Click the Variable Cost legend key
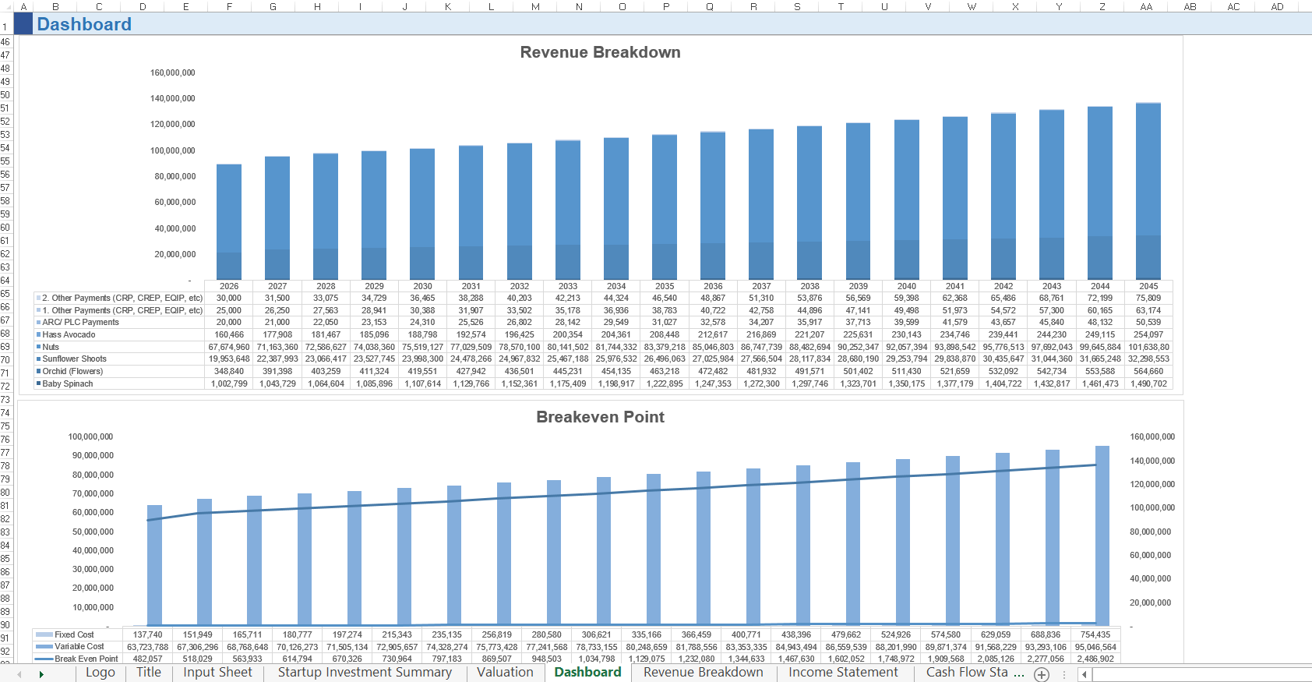1312x682 pixels. pos(44,646)
